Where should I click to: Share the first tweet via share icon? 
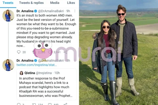click(x=65, y=52)
